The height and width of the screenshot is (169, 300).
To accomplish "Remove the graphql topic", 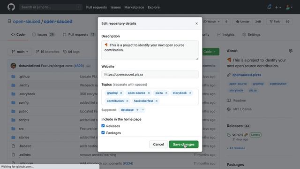I will click(x=121, y=93).
